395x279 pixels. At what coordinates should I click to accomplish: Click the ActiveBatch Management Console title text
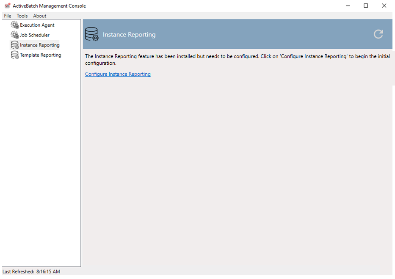coord(50,6)
